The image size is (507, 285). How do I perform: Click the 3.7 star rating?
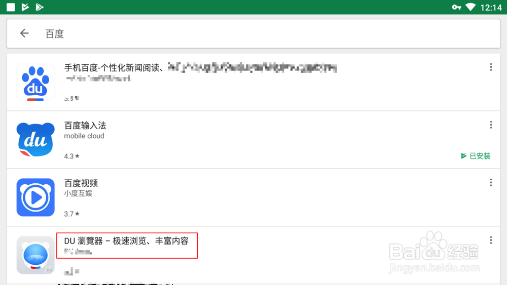coord(71,214)
